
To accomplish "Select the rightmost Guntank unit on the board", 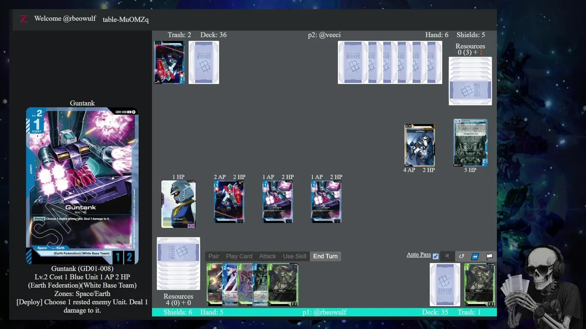I will click(326, 202).
